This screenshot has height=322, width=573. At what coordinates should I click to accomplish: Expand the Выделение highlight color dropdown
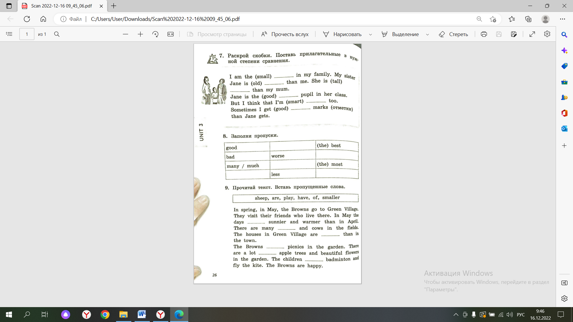coord(427,34)
